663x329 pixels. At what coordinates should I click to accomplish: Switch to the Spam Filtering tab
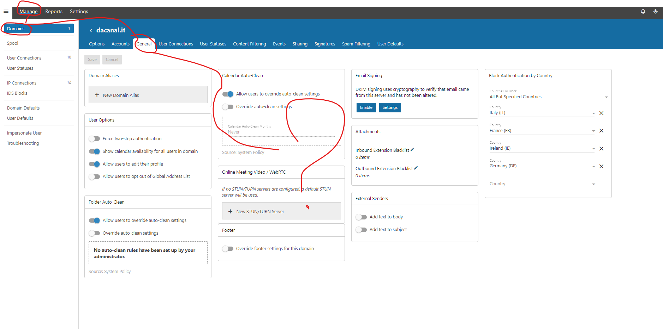pyautogui.click(x=356, y=44)
